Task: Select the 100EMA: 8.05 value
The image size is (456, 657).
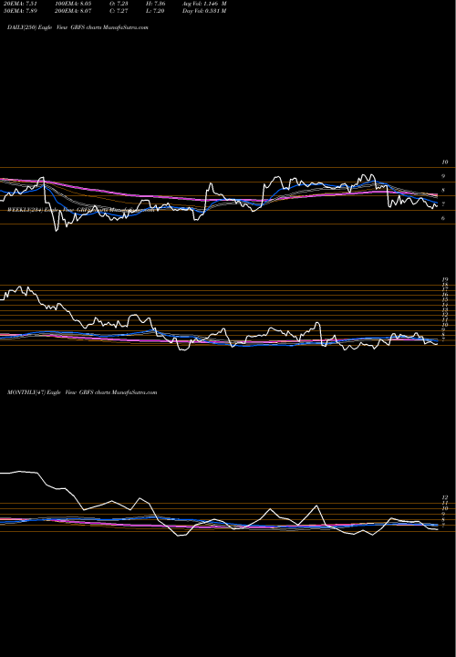Action: (74, 4)
